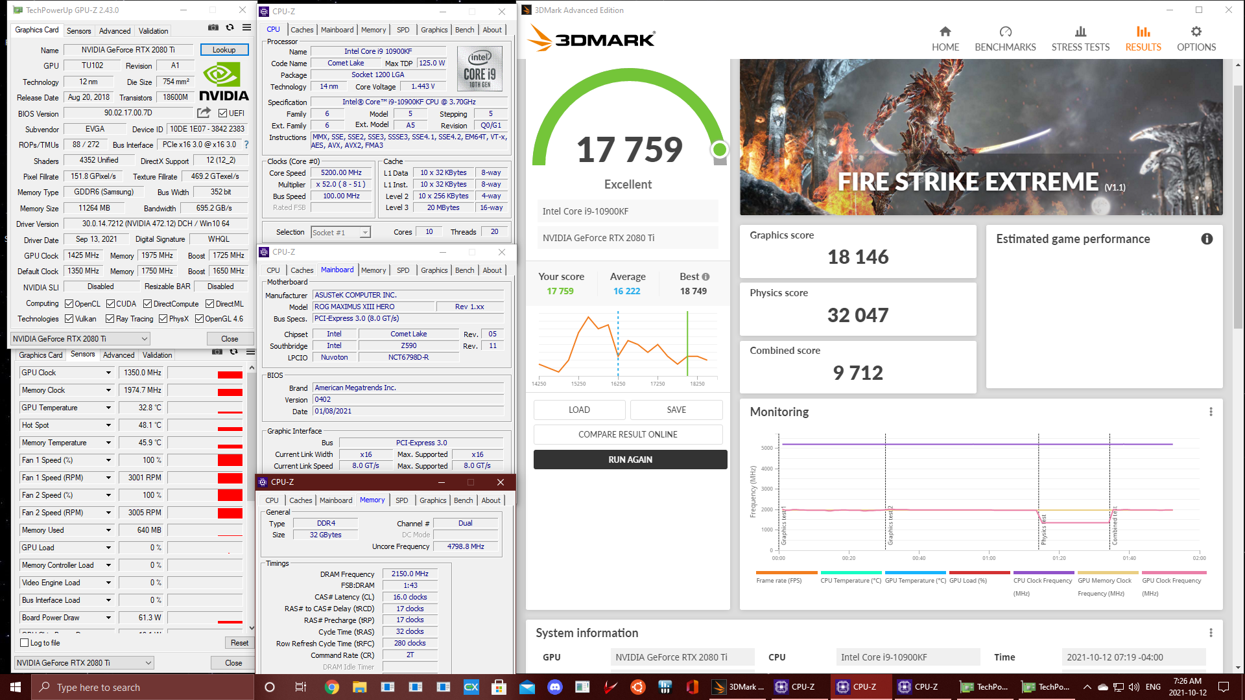1245x700 pixels.
Task: Open Mail app from the taskbar
Action: pyautogui.click(x=527, y=687)
